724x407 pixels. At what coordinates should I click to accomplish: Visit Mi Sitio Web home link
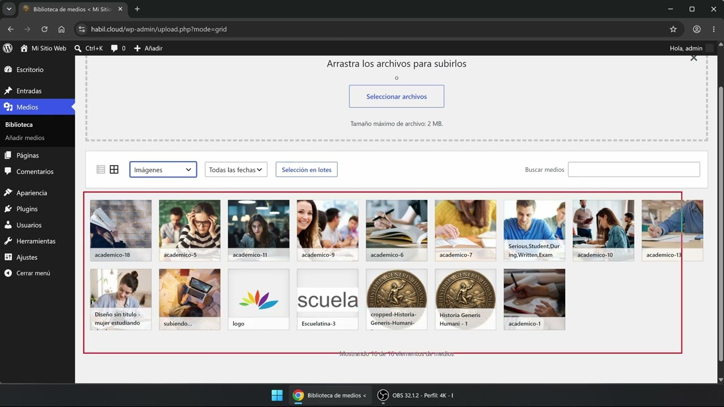tap(44, 49)
